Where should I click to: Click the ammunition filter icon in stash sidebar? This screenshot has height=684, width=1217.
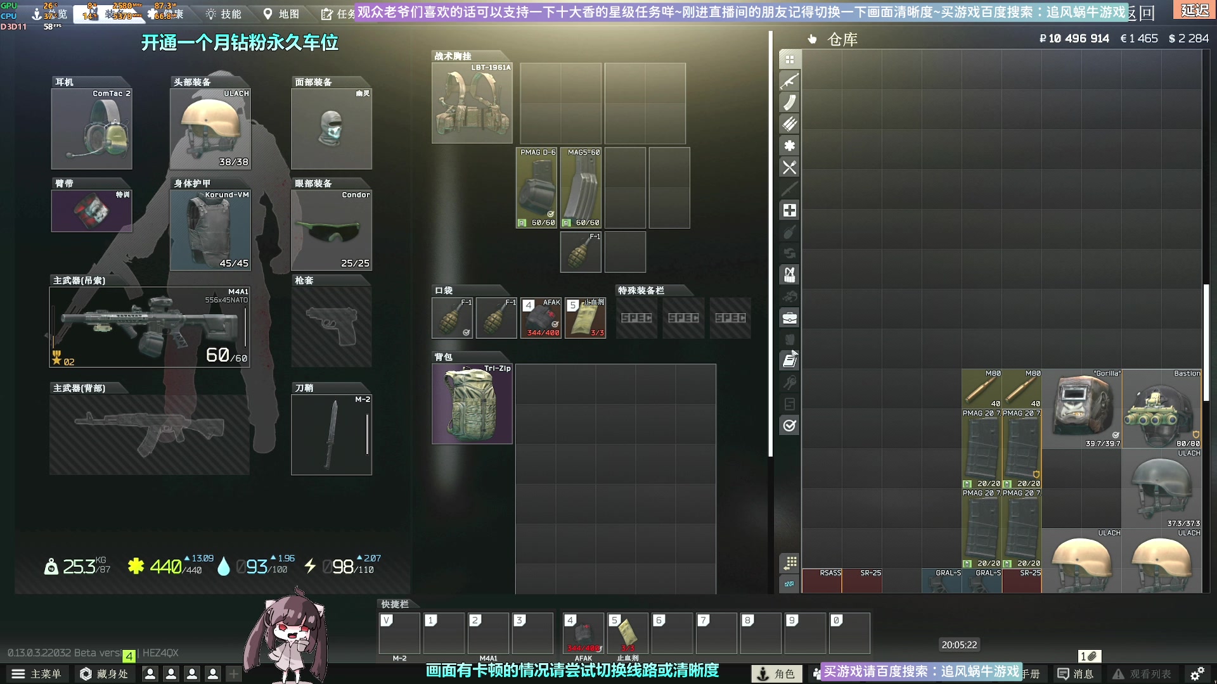pyautogui.click(x=789, y=124)
